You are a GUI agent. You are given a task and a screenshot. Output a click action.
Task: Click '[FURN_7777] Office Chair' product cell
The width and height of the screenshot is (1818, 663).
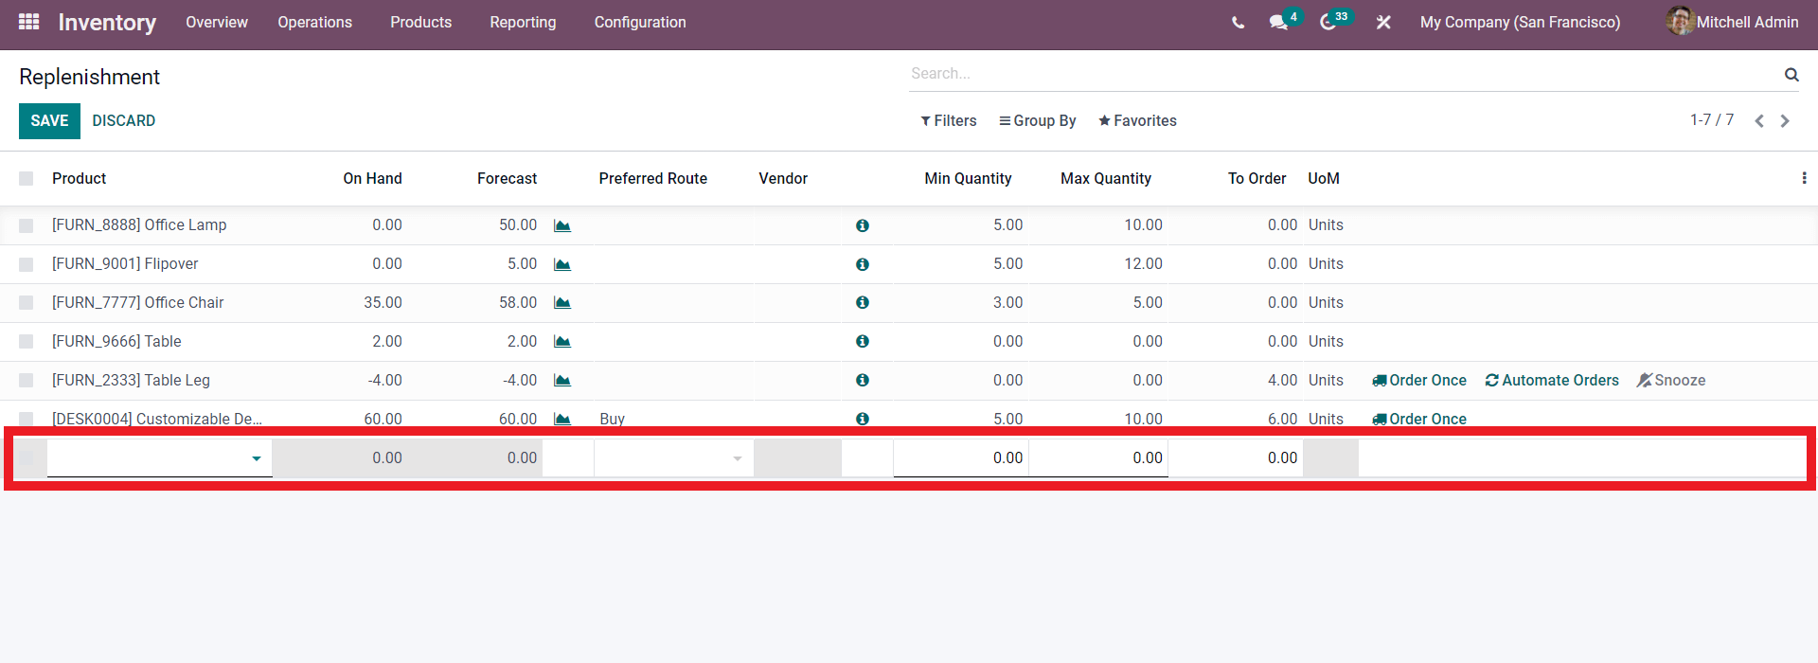point(138,302)
